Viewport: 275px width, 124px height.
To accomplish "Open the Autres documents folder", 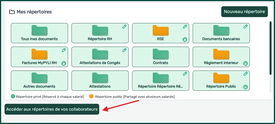I will point(39,80).
